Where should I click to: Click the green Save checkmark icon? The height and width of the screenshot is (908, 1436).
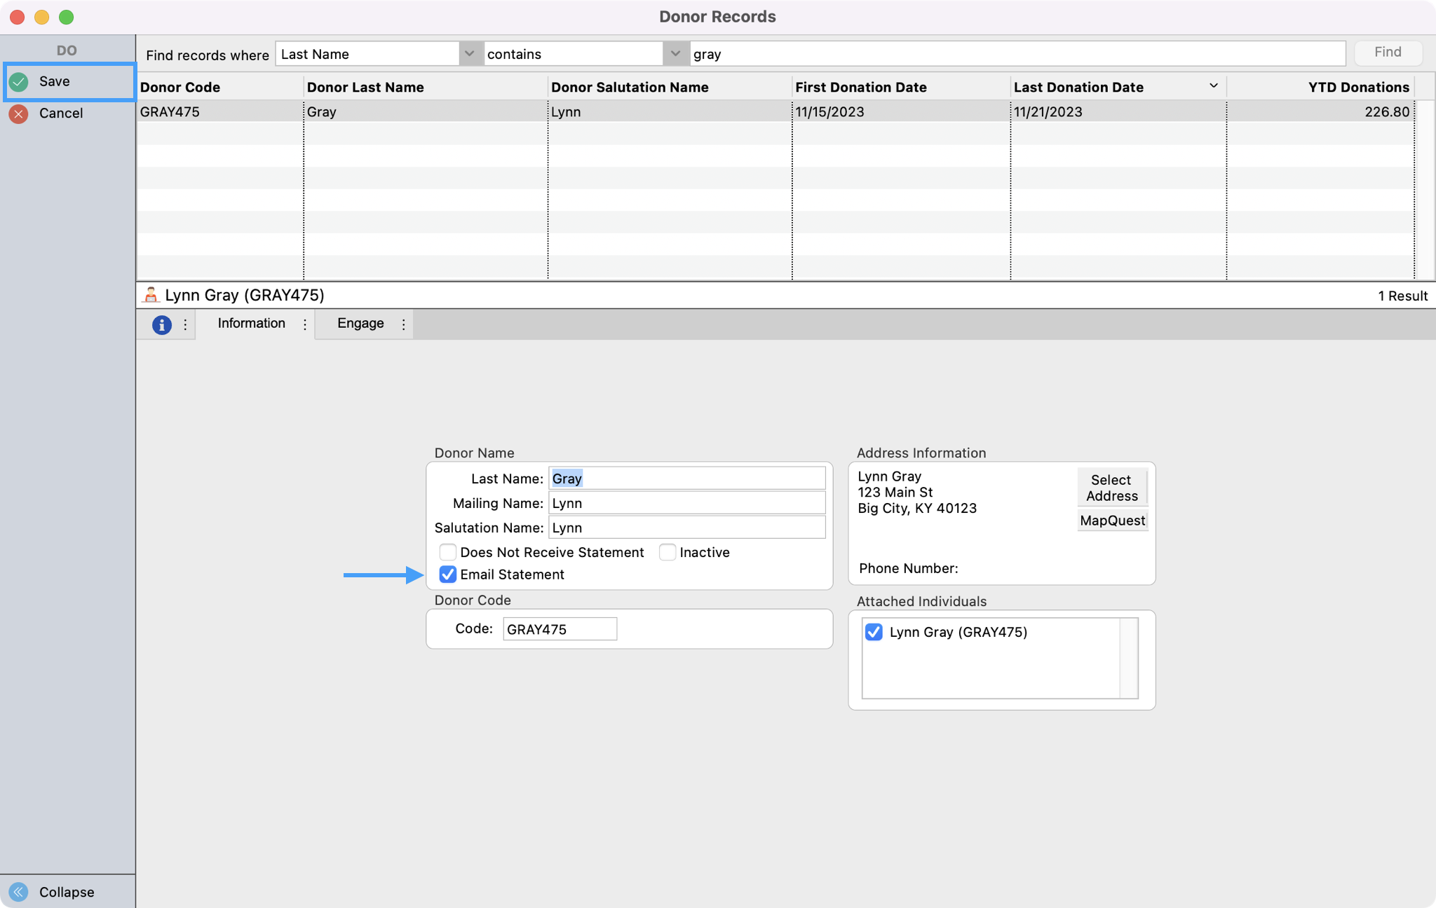coord(19,82)
